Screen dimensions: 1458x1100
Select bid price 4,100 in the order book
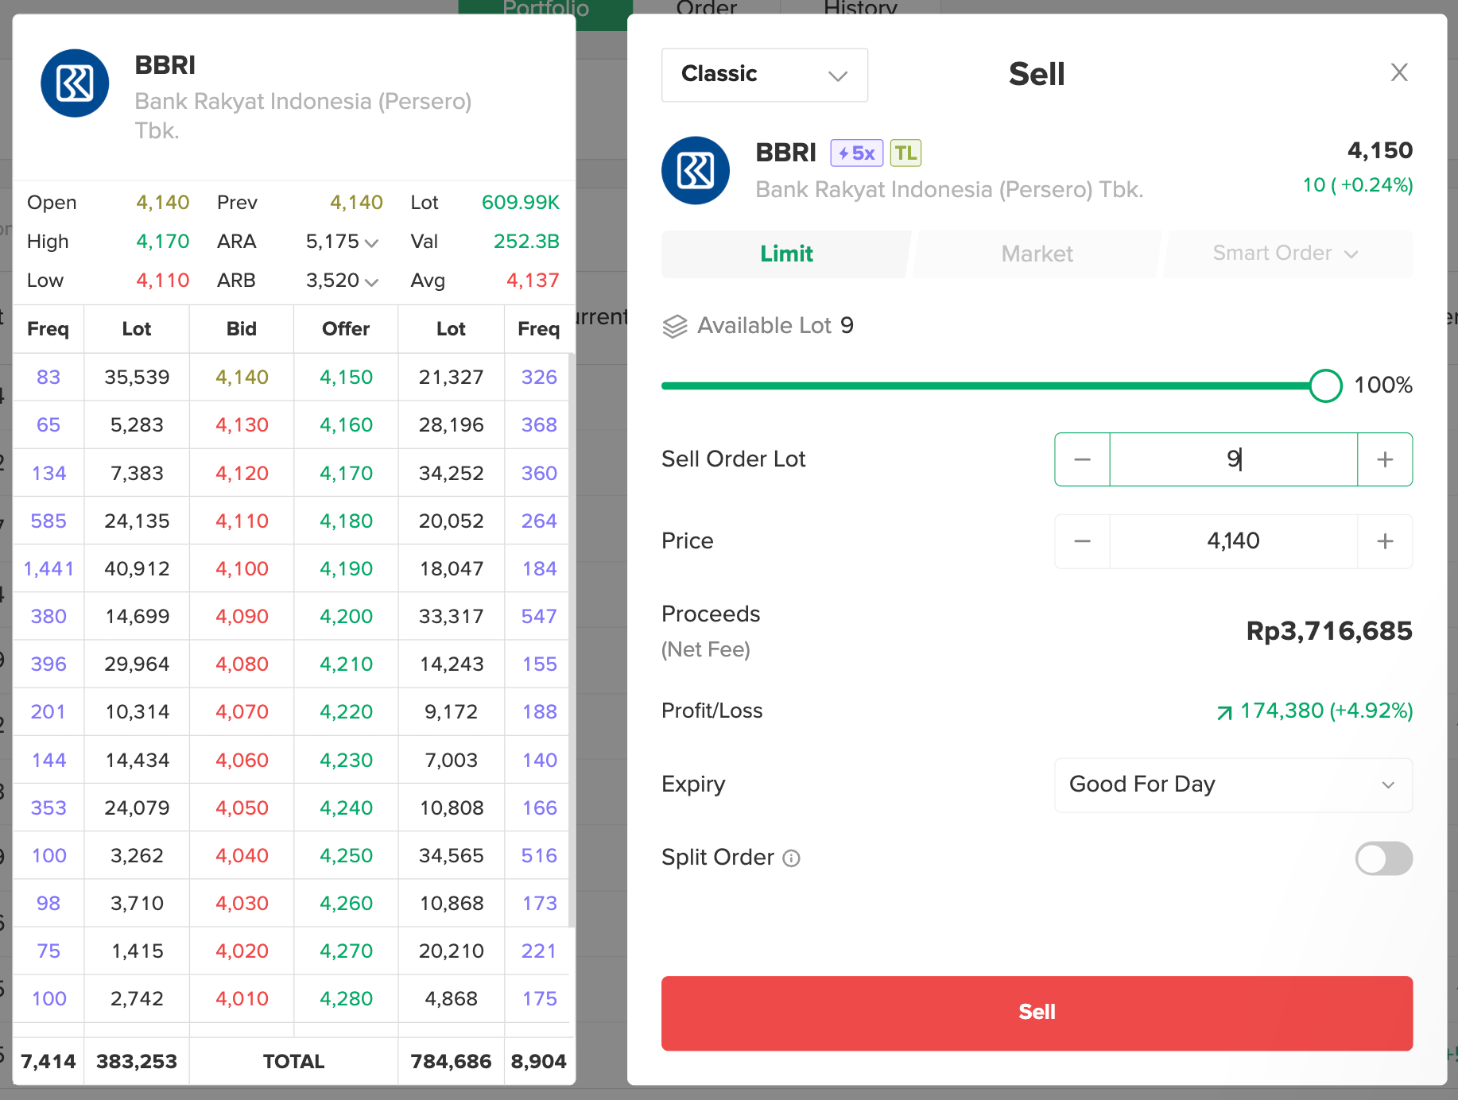pos(242,569)
